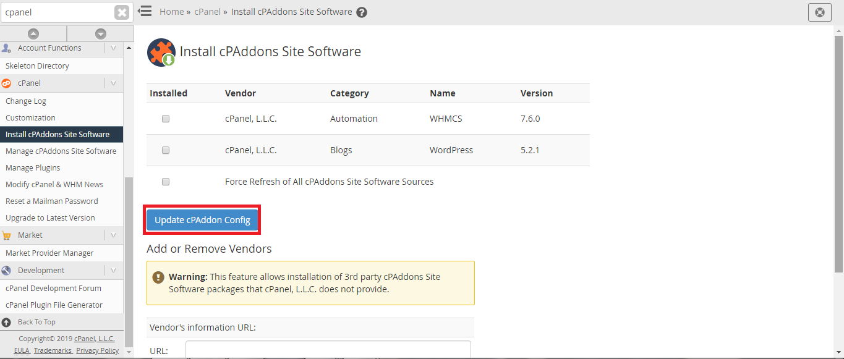Image resolution: width=844 pixels, height=359 pixels.
Task: Collapse all sidebar sections with up arrow
Action: [33, 34]
